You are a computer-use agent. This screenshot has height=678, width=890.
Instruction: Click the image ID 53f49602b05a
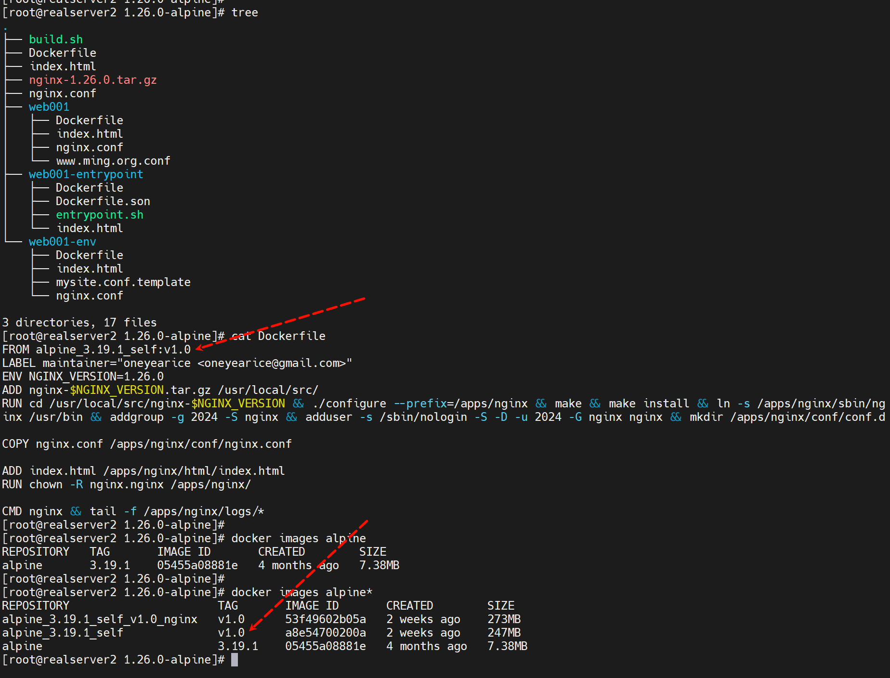(325, 619)
